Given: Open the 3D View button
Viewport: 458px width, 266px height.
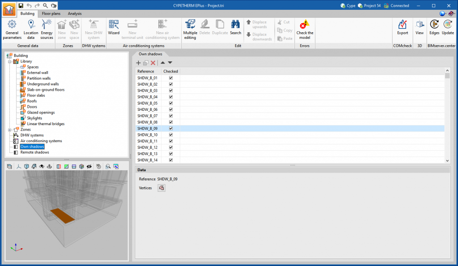Looking at the screenshot, I should point(420,28).
